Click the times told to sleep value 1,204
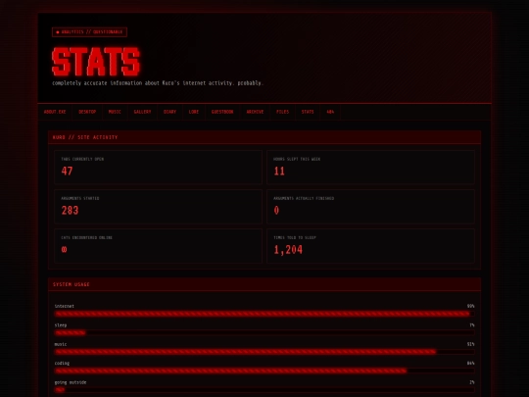The image size is (529, 397). (x=288, y=250)
